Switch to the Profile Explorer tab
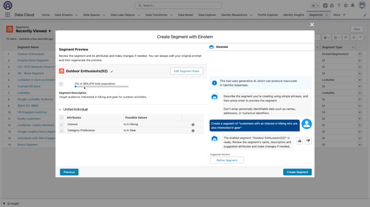 [x=268, y=15]
